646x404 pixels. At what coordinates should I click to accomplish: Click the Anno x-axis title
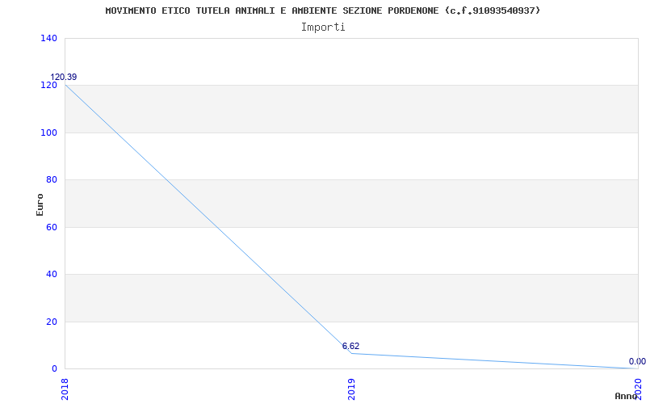627,396
